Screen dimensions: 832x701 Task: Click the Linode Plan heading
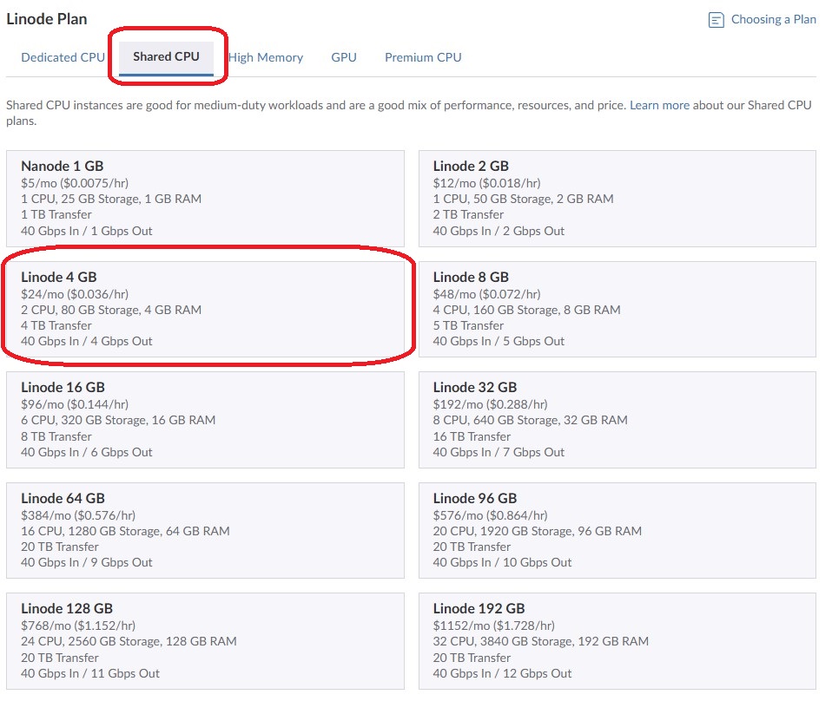tap(47, 19)
